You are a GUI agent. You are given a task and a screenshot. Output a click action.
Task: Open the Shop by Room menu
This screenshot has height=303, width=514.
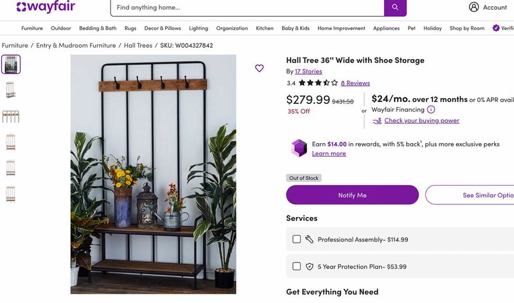[x=467, y=28]
